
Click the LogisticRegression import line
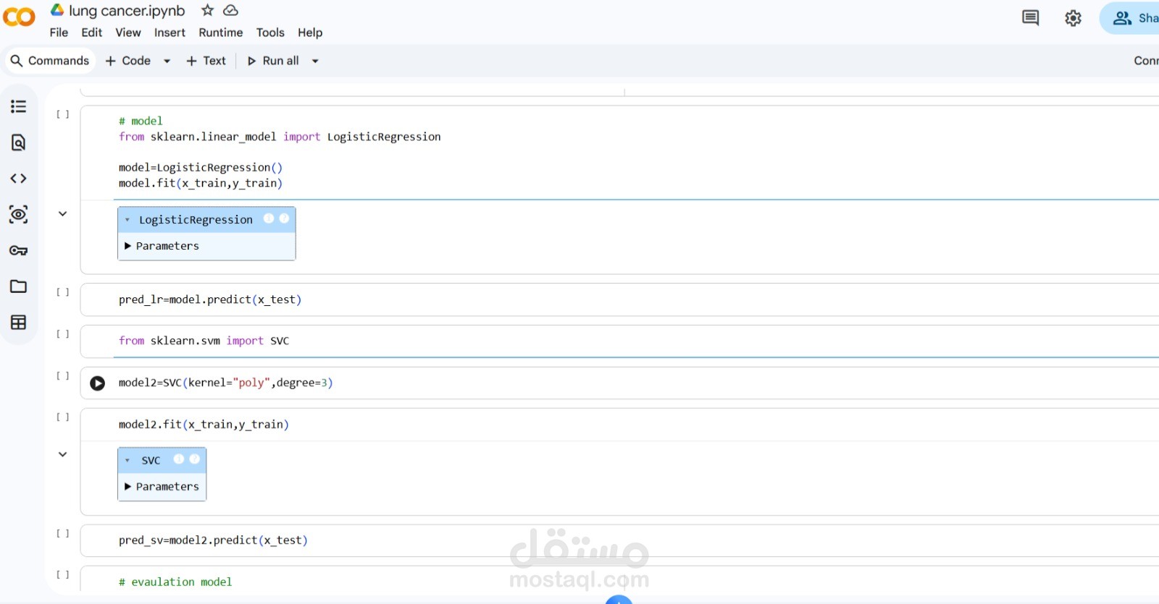pos(280,137)
